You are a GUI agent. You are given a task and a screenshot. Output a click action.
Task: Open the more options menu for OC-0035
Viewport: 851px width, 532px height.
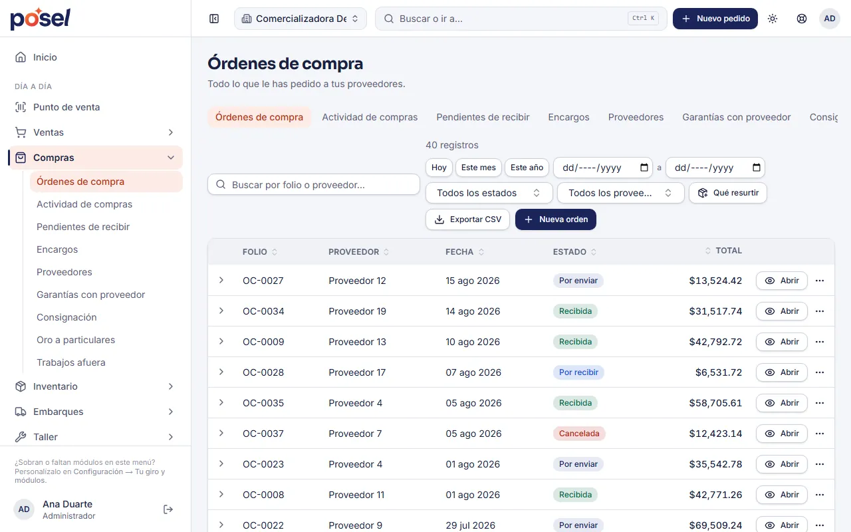[x=820, y=403]
